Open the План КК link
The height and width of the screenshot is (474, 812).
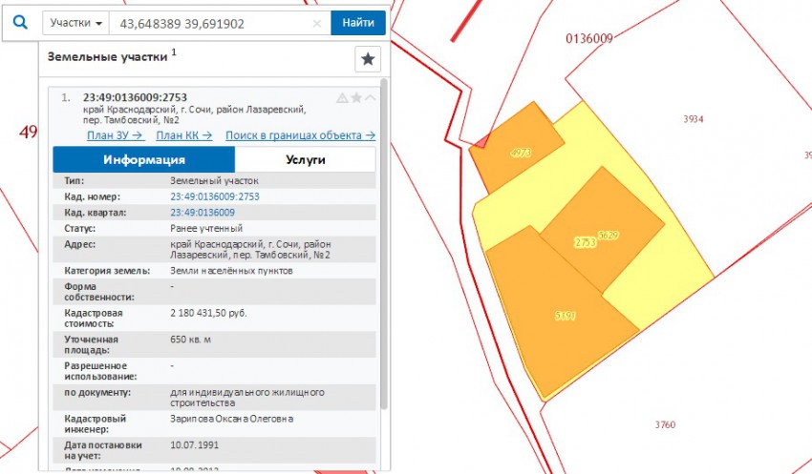click(x=183, y=135)
